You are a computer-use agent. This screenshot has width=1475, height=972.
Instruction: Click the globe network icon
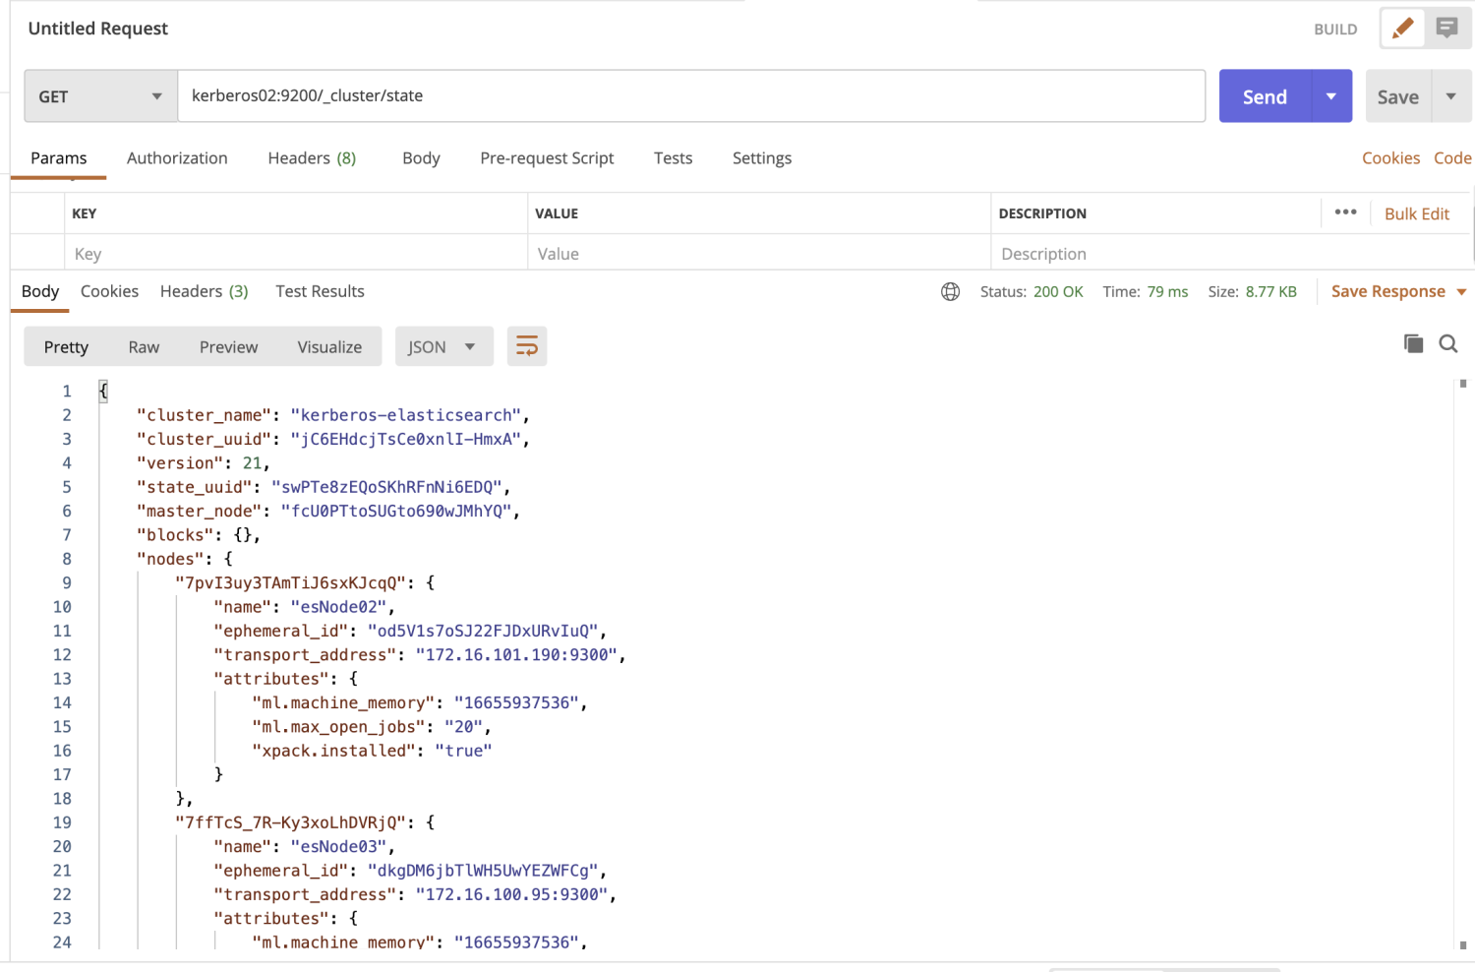[950, 291]
